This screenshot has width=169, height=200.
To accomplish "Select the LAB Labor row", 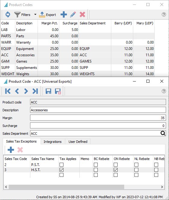I will 77,29.
